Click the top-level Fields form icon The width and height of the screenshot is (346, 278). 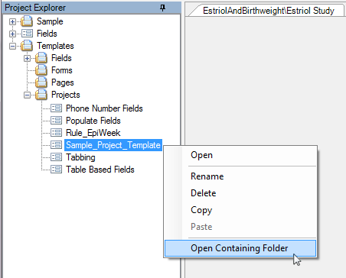click(x=27, y=34)
